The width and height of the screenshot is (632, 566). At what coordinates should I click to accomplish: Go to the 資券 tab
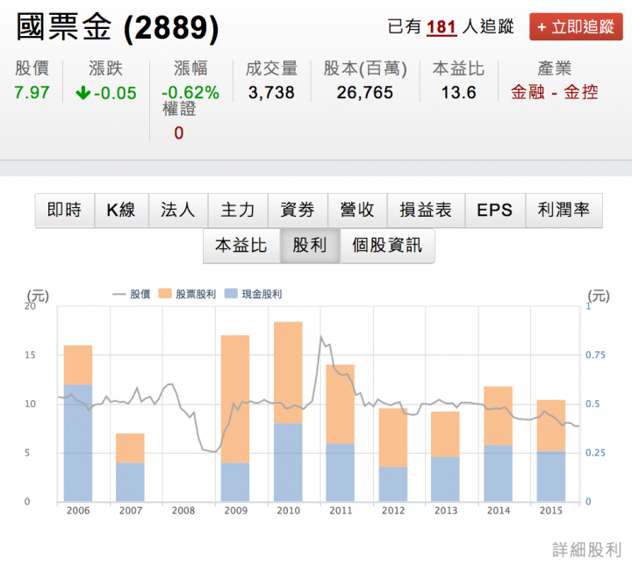point(298,210)
